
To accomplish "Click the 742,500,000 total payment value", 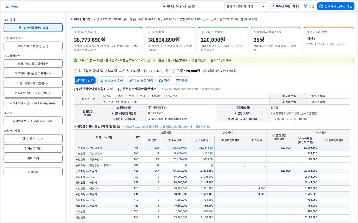I will tap(179, 148).
